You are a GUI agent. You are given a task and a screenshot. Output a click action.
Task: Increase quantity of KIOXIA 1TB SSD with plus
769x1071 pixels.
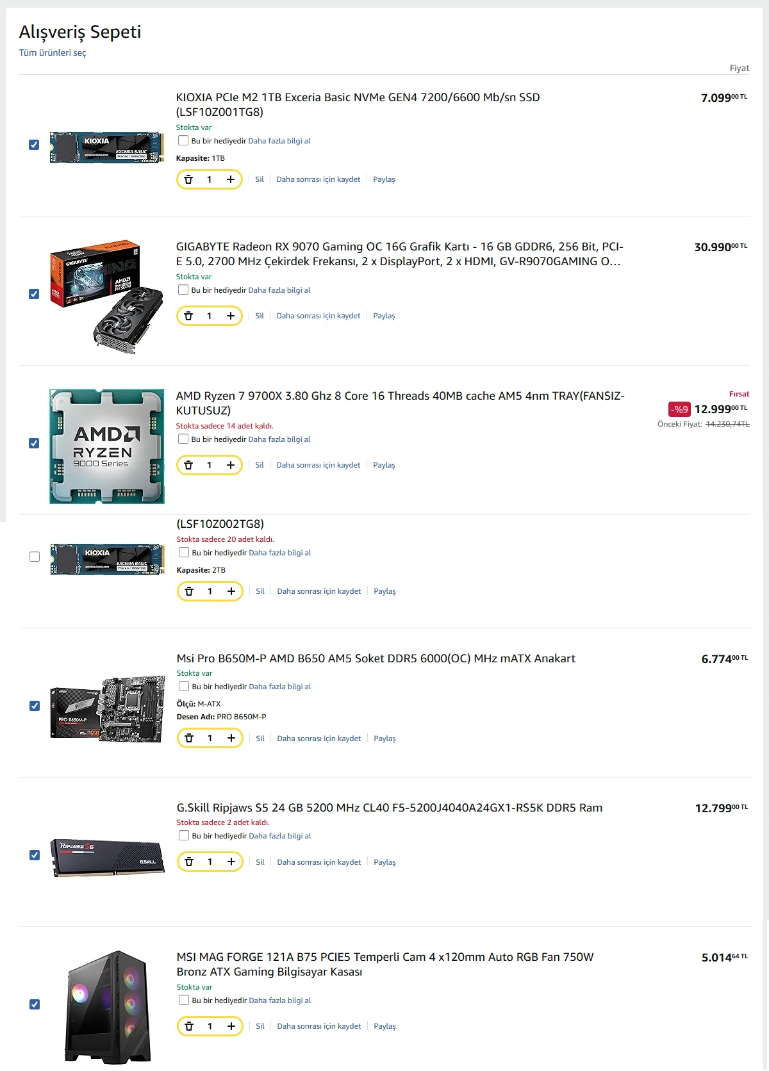[231, 179]
